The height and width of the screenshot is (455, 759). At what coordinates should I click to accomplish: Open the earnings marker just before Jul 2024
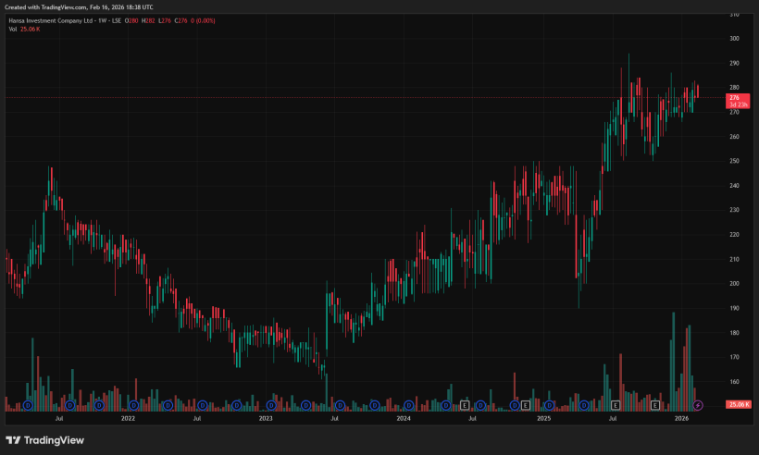pos(465,405)
